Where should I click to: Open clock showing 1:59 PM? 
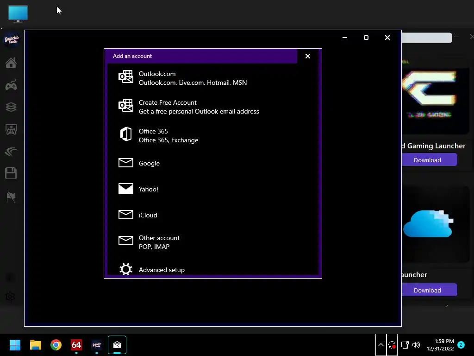(440, 345)
